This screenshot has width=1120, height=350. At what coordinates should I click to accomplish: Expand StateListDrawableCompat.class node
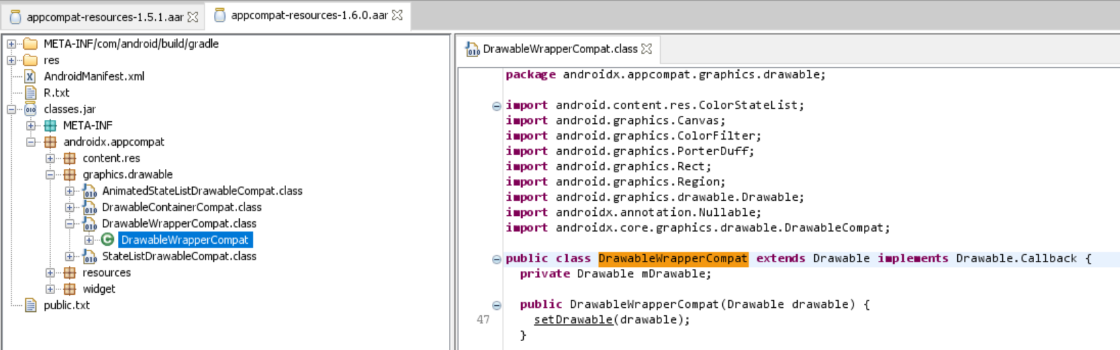tap(69, 256)
